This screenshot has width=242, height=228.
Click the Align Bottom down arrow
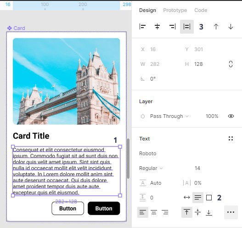(231, 27)
